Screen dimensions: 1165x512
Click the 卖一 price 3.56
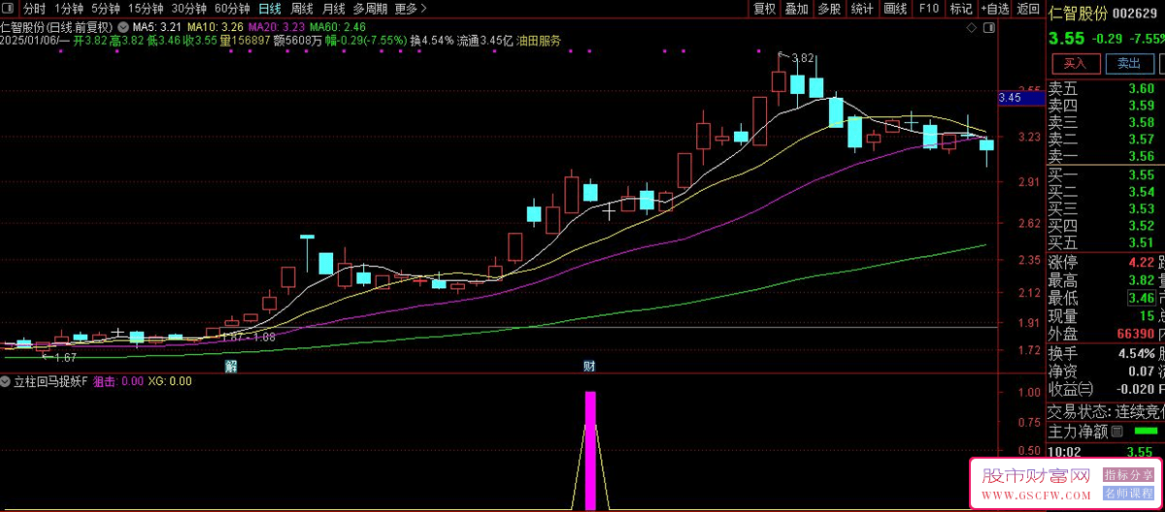(x=1141, y=156)
